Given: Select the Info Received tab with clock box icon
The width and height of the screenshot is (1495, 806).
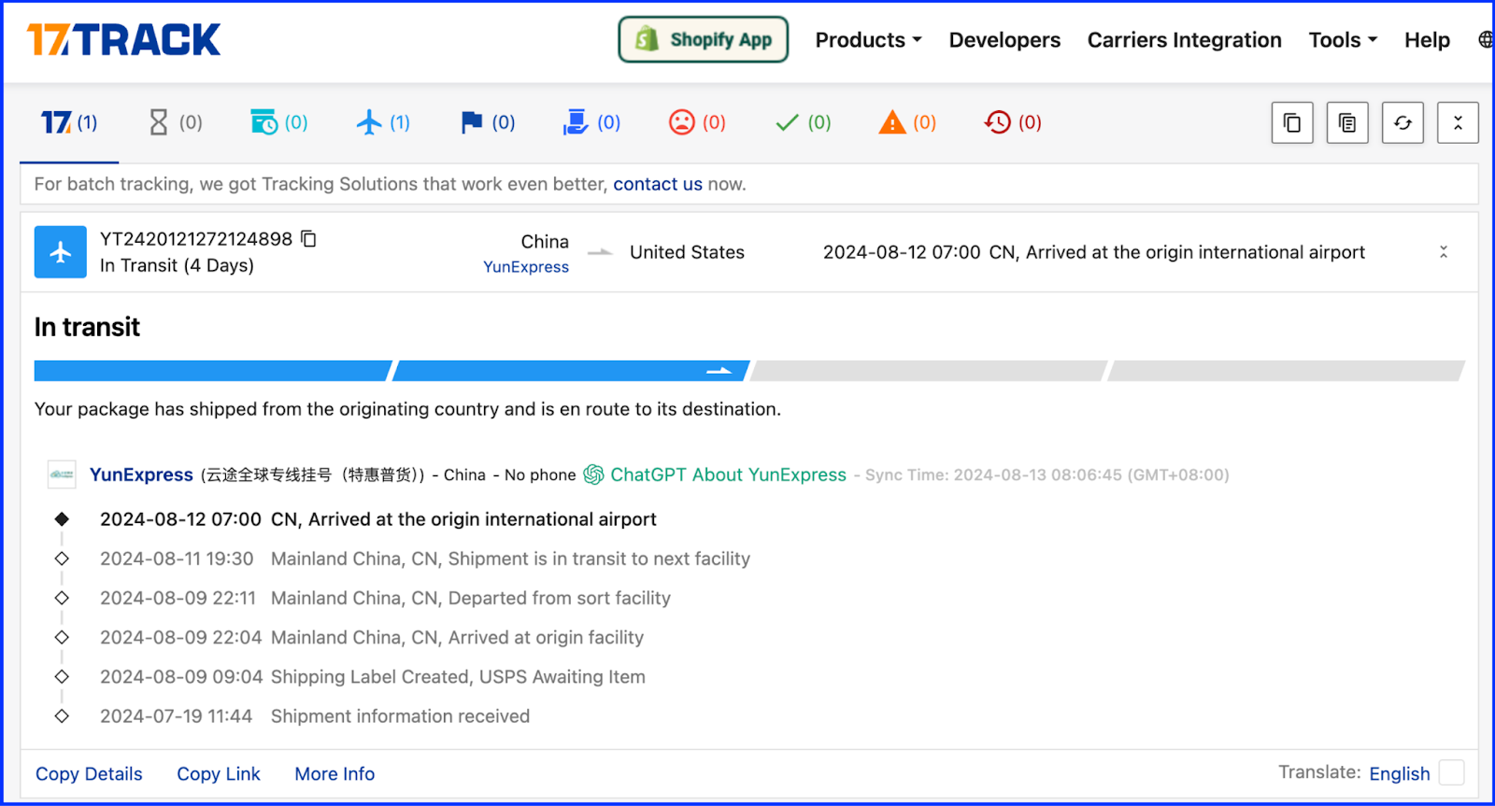Looking at the screenshot, I should [x=278, y=122].
